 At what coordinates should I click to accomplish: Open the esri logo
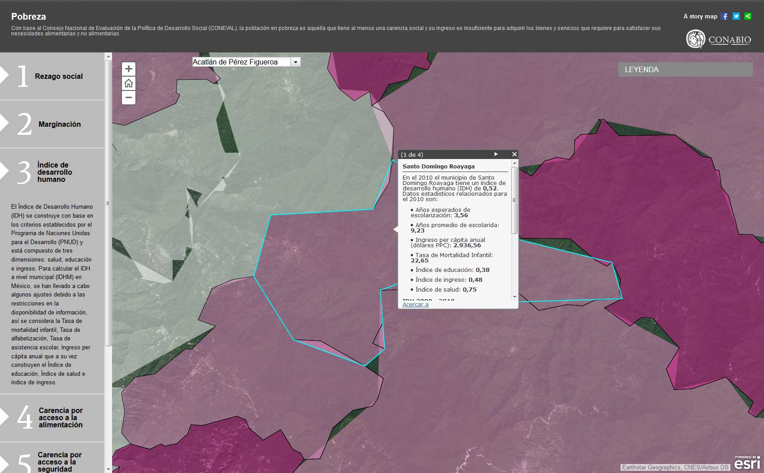click(747, 463)
